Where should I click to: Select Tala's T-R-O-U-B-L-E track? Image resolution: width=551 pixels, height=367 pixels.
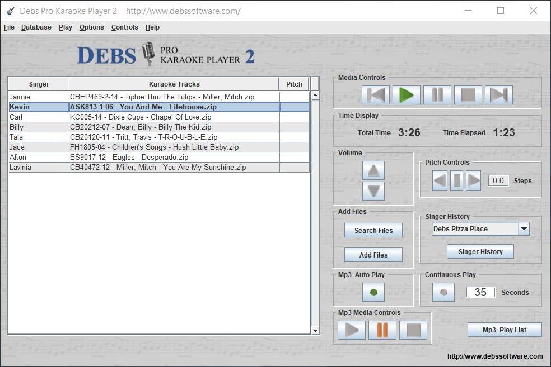pyautogui.click(x=159, y=137)
